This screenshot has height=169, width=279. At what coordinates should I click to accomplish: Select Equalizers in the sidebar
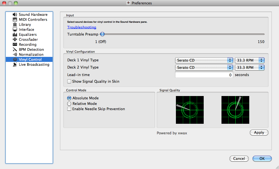pyautogui.click(x=29, y=34)
